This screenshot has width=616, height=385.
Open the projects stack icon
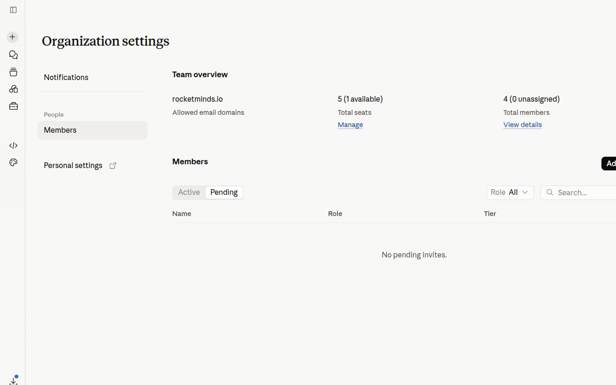point(13,72)
